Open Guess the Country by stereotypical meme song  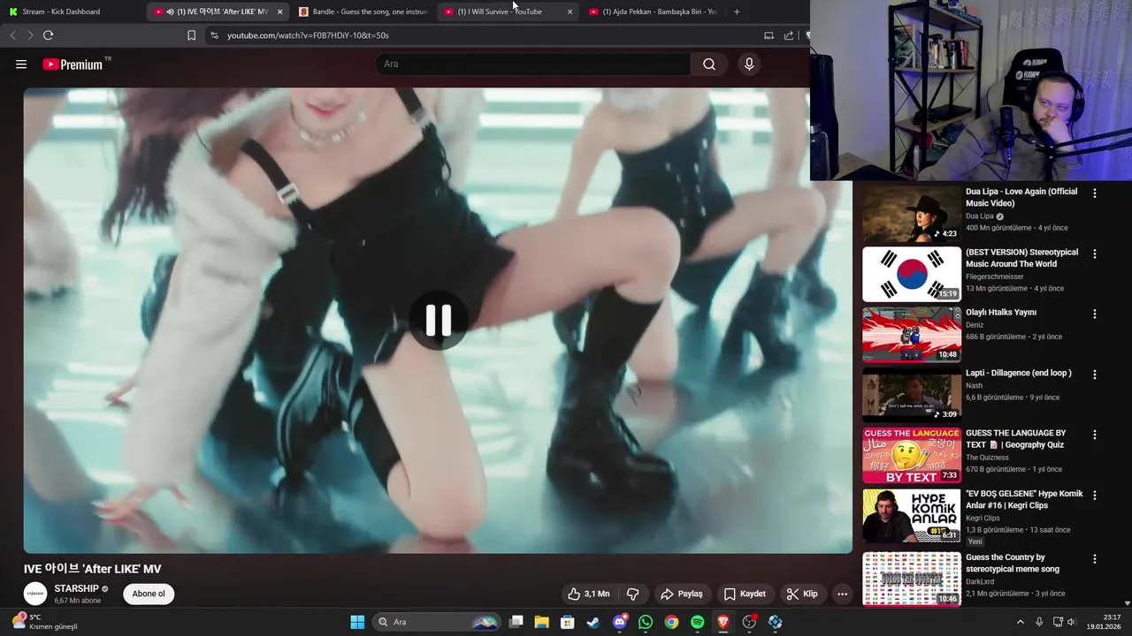[1013, 563]
